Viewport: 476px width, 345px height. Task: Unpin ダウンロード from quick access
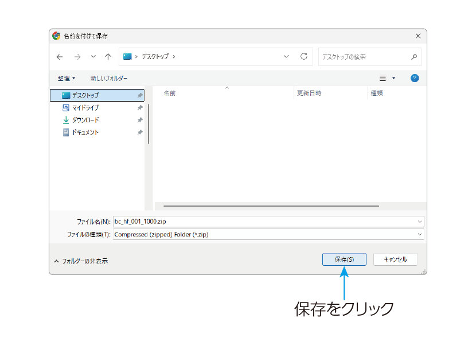click(x=139, y=120)
